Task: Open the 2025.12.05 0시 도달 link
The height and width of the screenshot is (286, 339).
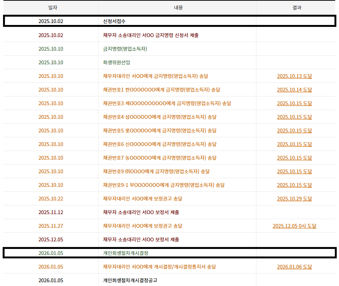Action: (294, 226)
